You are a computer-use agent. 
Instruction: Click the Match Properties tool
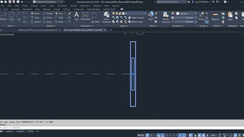(x=165, y=18)
